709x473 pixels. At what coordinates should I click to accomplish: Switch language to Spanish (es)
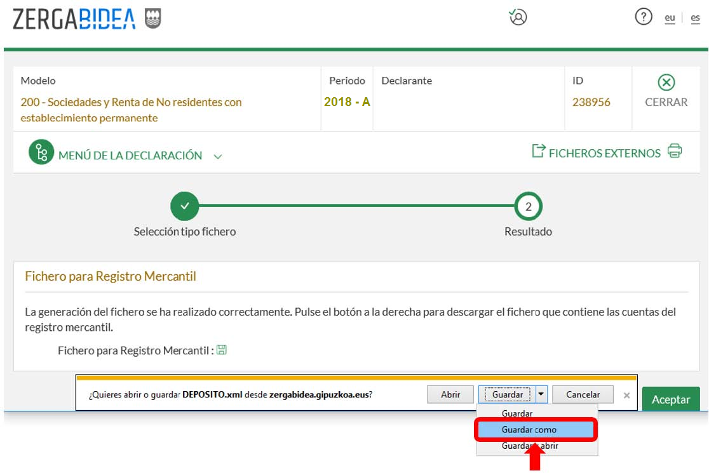(x=695, y=18)
